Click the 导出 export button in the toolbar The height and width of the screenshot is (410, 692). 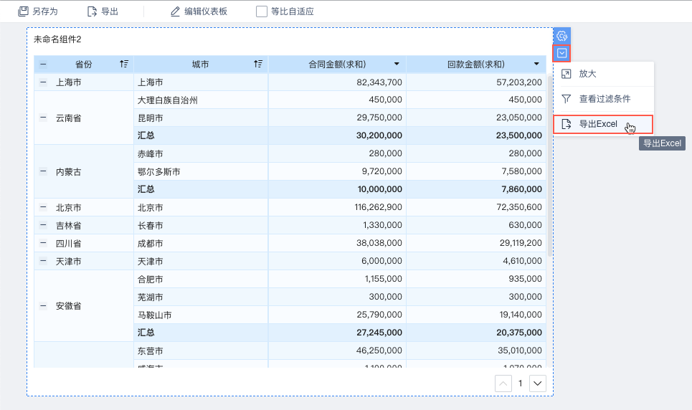103,11
